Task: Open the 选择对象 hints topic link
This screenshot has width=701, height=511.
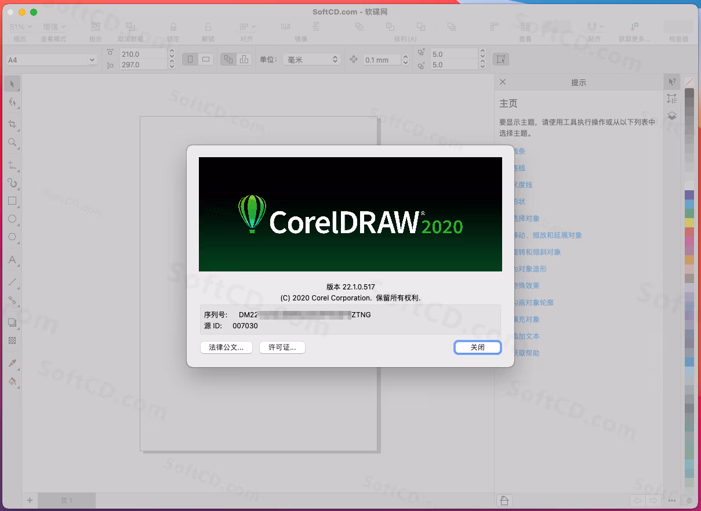Action: coord(526,219)
